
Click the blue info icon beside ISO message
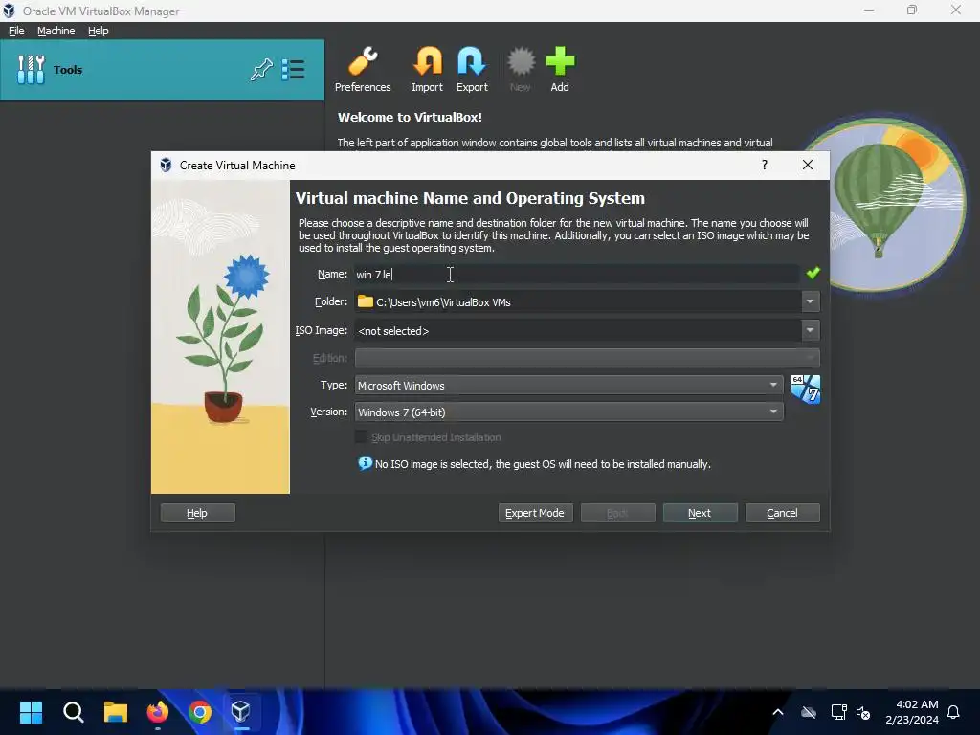[x=365, y=463]
